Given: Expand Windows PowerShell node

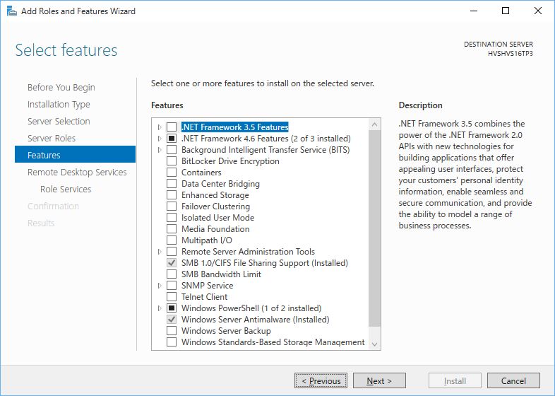Looking at the screenshot, I should click(160, 308).
